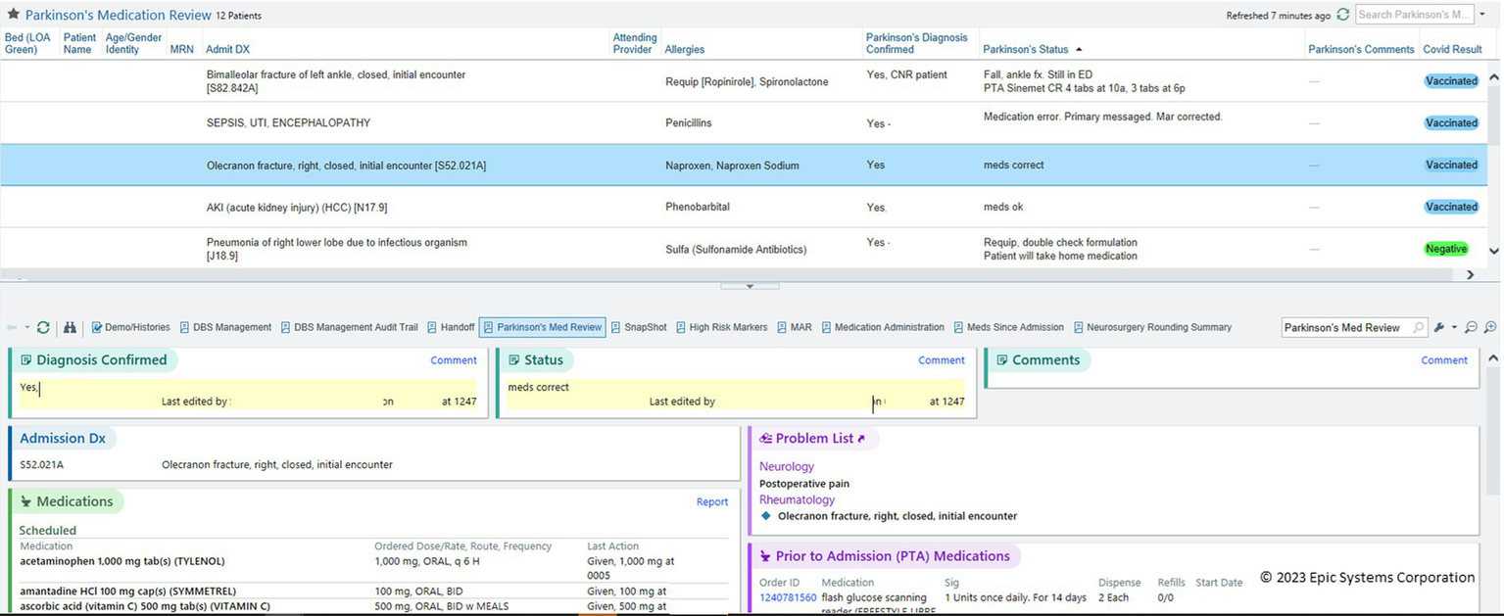
Task: Click the star icon beside Parkinson's Medication Review
Action: point(14,15)
